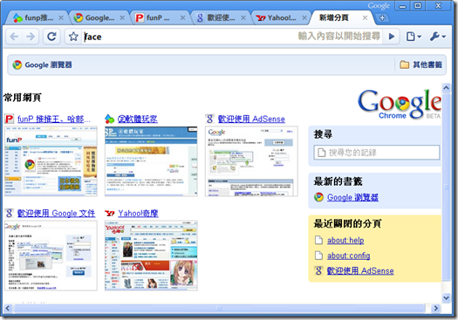Viewport: 458px width, 320px height.
Task: Switch to the 'Google...' tab
Action: (x=99, y=17)
